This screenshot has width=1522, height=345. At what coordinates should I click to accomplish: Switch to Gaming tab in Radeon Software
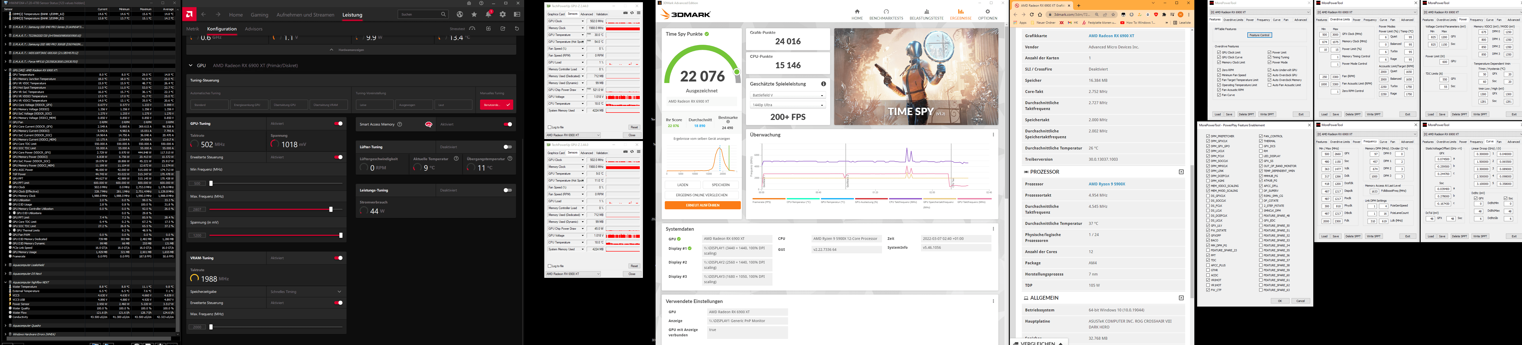[259, 15]
